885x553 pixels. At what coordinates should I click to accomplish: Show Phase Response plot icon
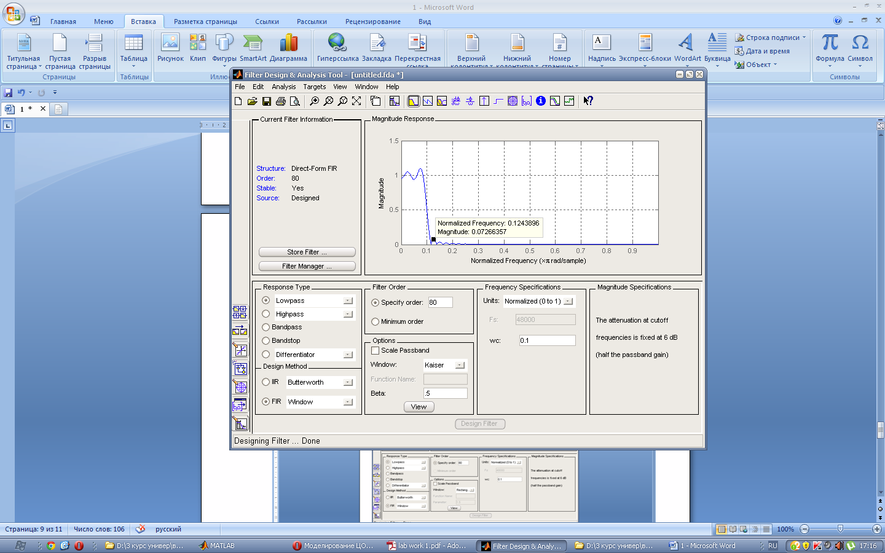pos(428,101)
